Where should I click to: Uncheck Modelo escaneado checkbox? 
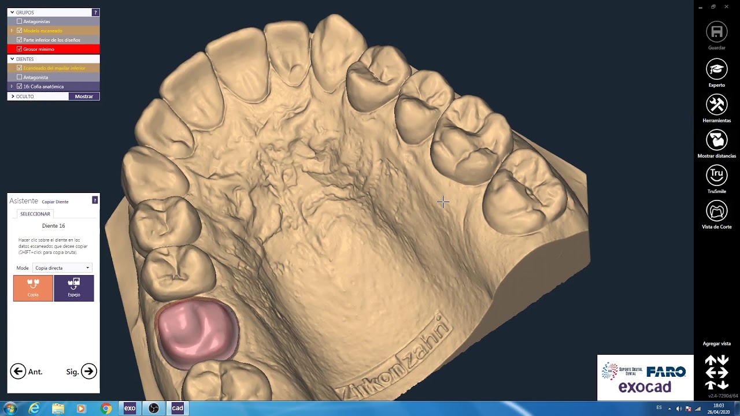(x=20, y=31)
